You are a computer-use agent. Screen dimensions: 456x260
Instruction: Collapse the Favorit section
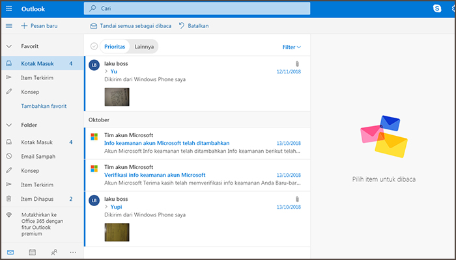[x=9, y=46]
